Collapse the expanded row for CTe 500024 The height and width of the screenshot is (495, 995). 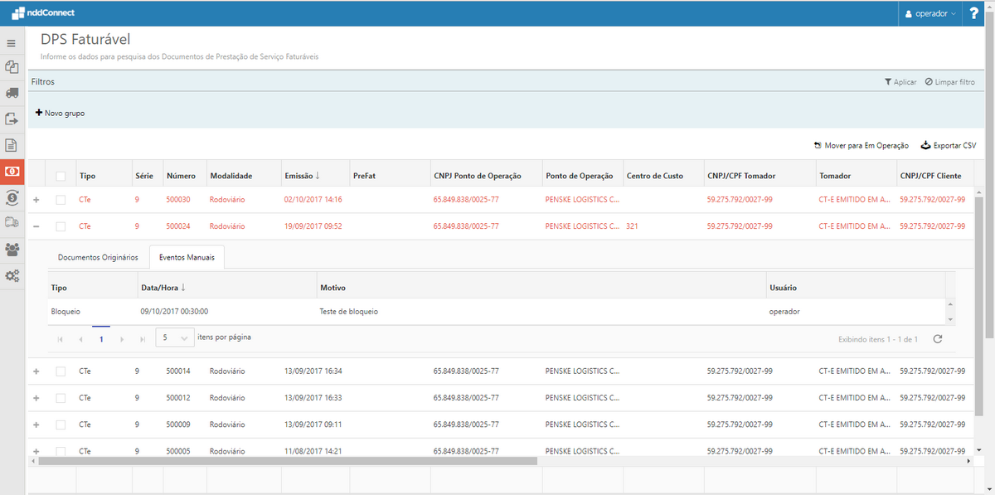[36, 226]
